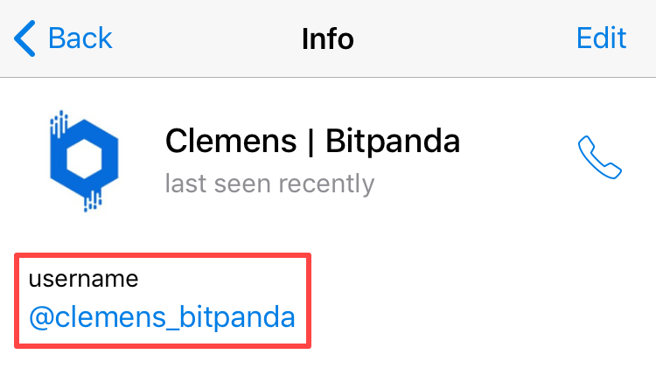Go back using the Back label
Screen dimensions: 656x382
click(x=80, y=38)
